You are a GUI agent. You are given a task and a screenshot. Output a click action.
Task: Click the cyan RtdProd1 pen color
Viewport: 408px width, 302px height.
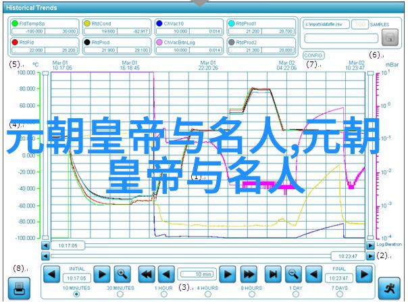click(x=232, y=24)
